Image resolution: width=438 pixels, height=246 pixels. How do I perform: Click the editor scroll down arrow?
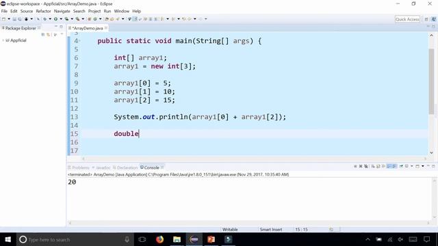pyautogui.click(x=431, y=152)
